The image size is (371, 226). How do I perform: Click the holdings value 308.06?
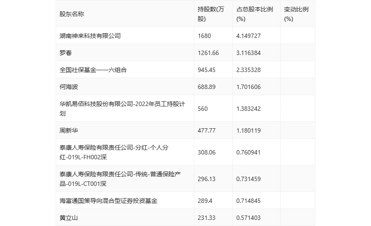(206, 152)
